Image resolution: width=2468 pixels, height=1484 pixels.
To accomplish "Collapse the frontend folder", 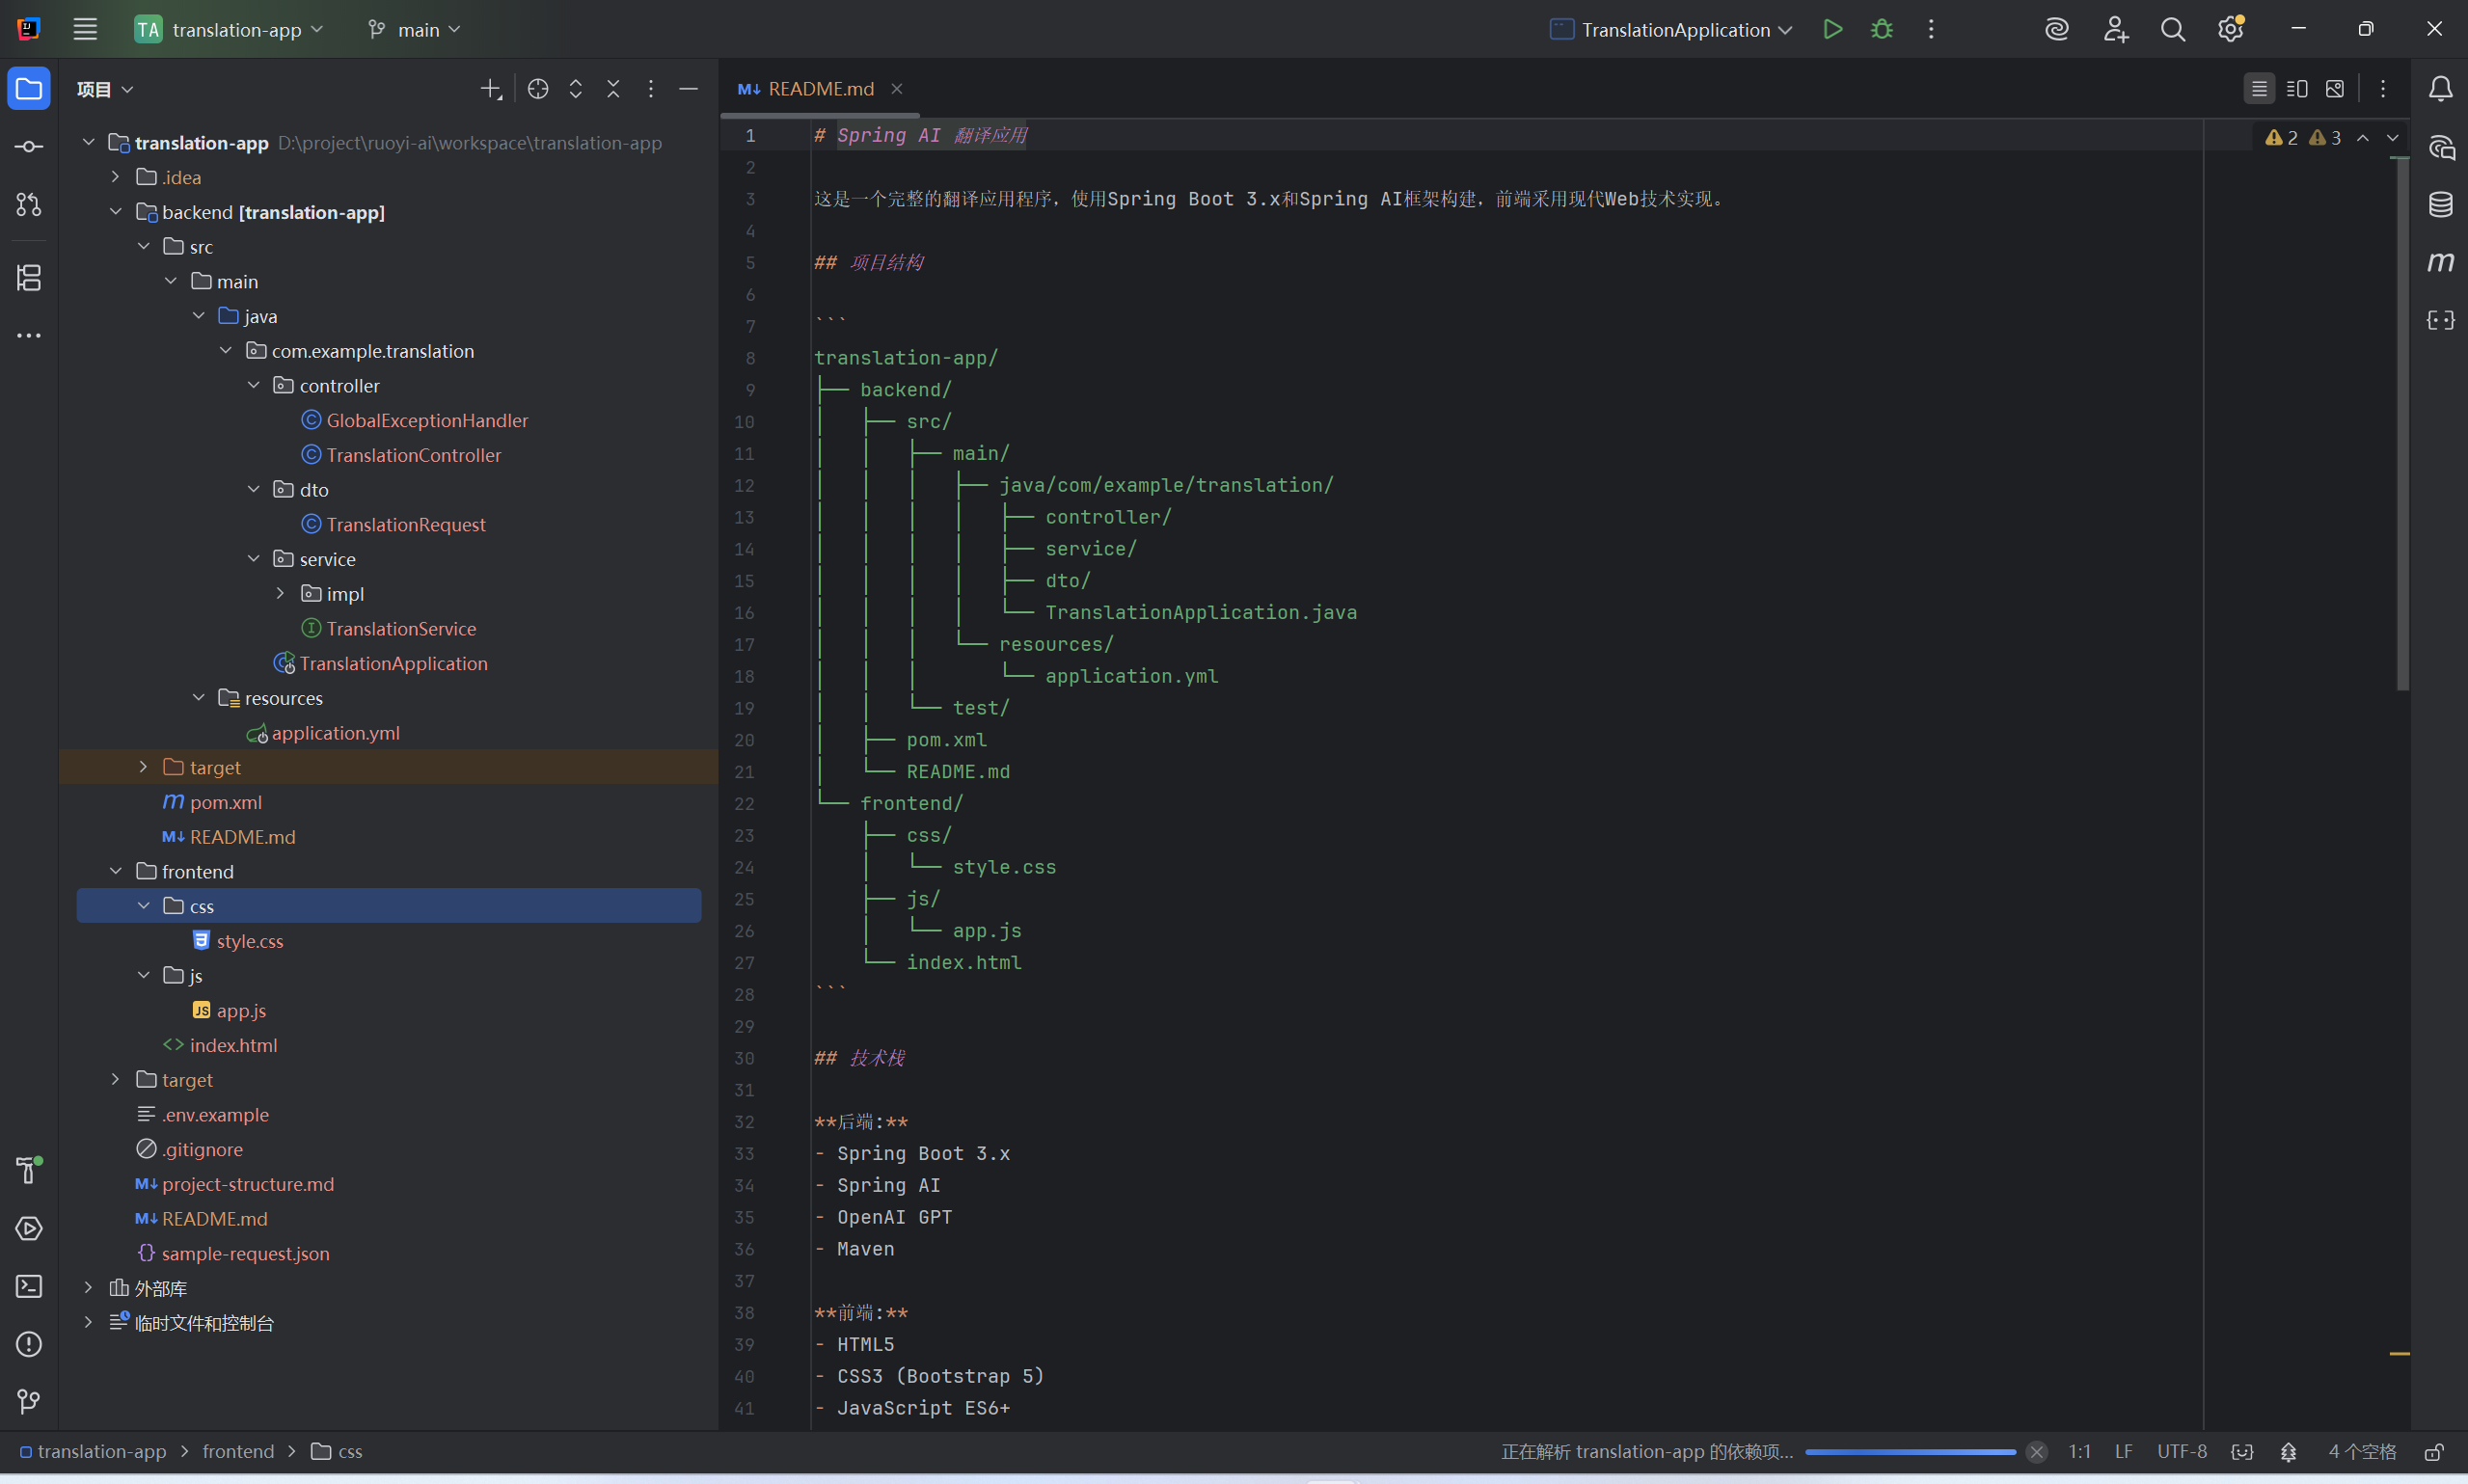I will (116, 870).
